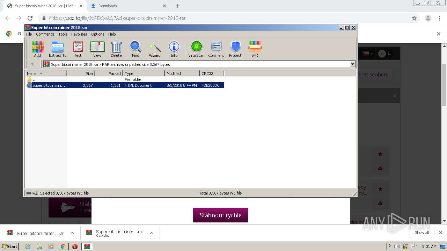Go up one folder level arrow
This screenshot has height=251, width=447.
(x=32, y=64)
